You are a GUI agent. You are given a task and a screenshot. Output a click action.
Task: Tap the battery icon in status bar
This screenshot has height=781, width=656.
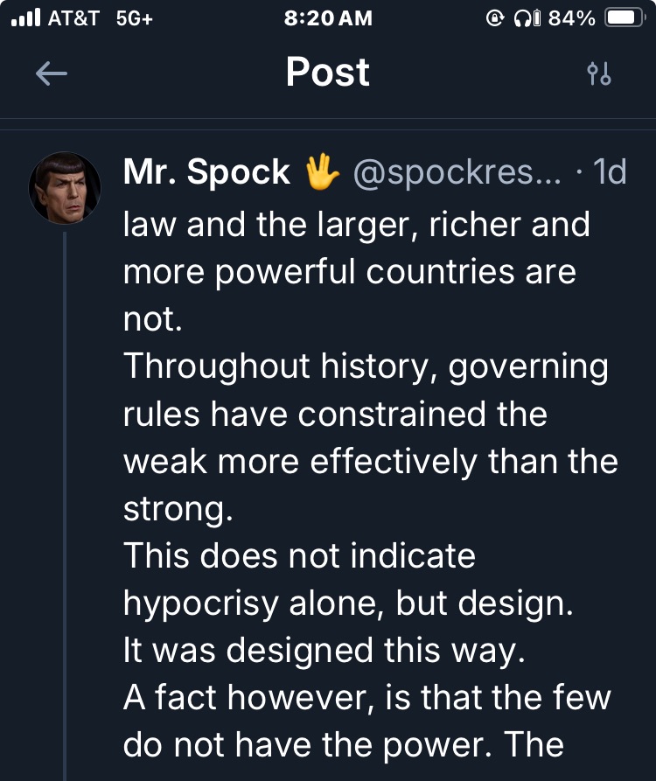pyautogui.click(x=625, y=18)
